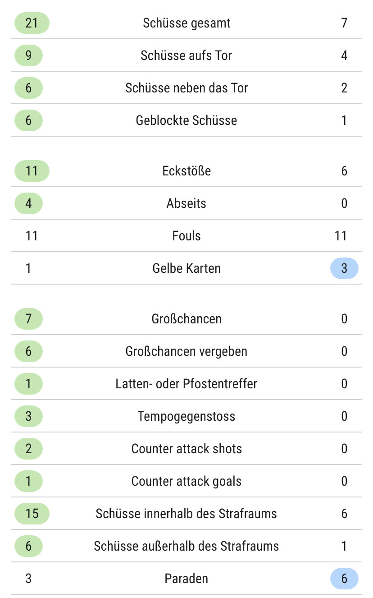Click the "Abseits" stat label
373x598 pixels.
(186, 203)
